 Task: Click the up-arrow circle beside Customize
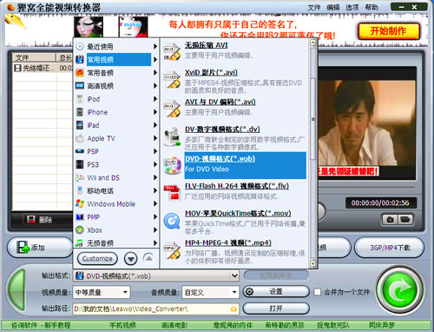click(x=148, y=258)
